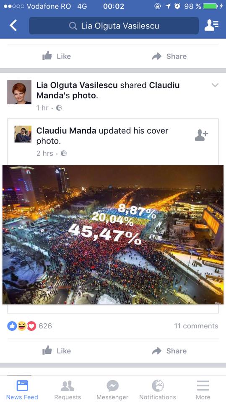Share the previous post at top
The width and height of the screenshot is (226, 402).
[x=169, y=56]
